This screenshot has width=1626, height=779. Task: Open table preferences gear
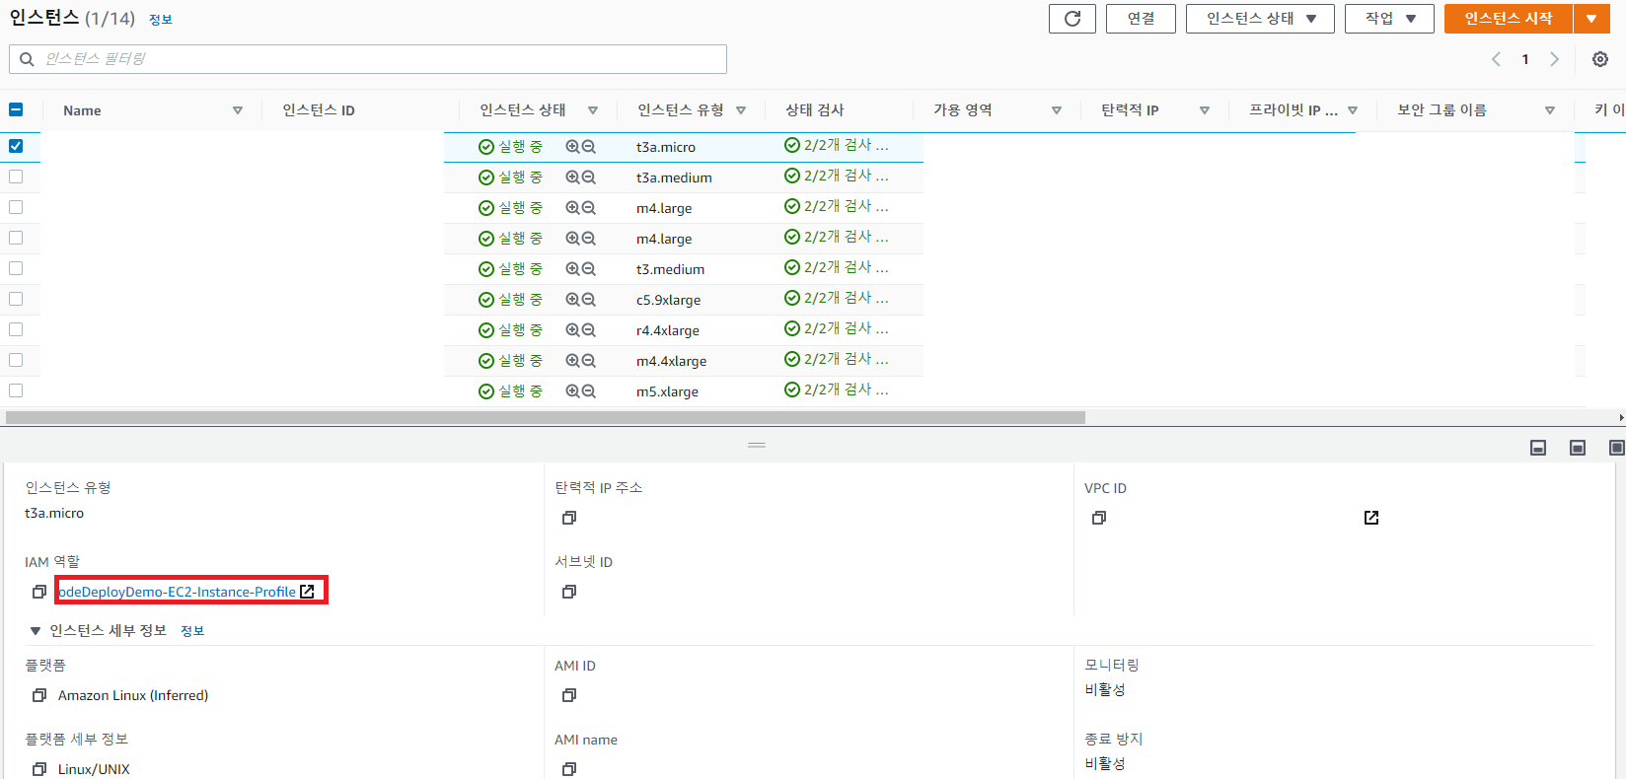point(1600,59)
